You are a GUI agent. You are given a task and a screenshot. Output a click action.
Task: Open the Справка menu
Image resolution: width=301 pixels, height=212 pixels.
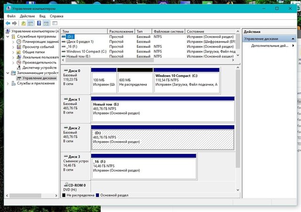coord(56,16)
